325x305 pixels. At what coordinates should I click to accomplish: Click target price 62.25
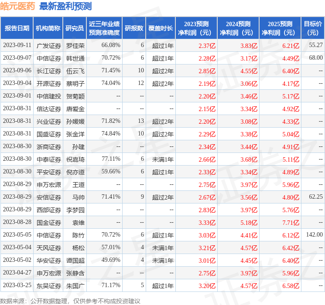click(x=316, y=197)
